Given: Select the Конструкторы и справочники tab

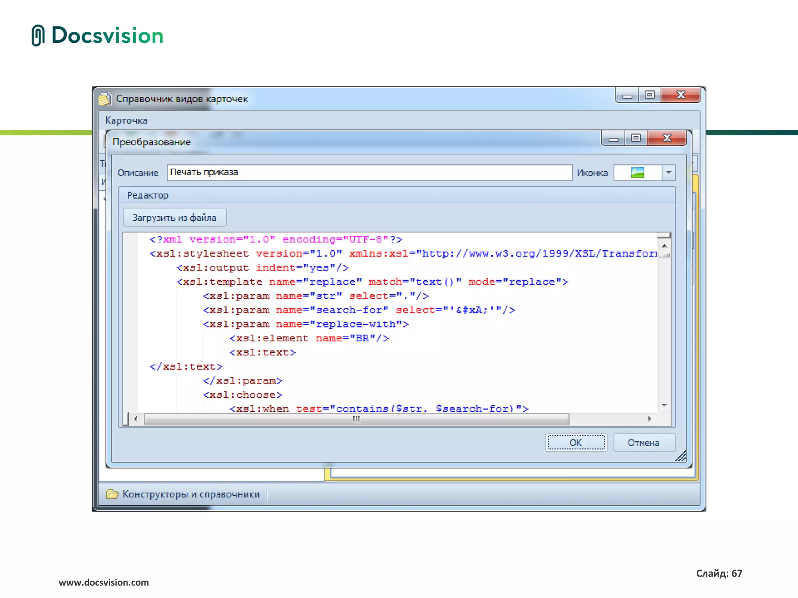Looking at the screenshot, I should (183, 494).
